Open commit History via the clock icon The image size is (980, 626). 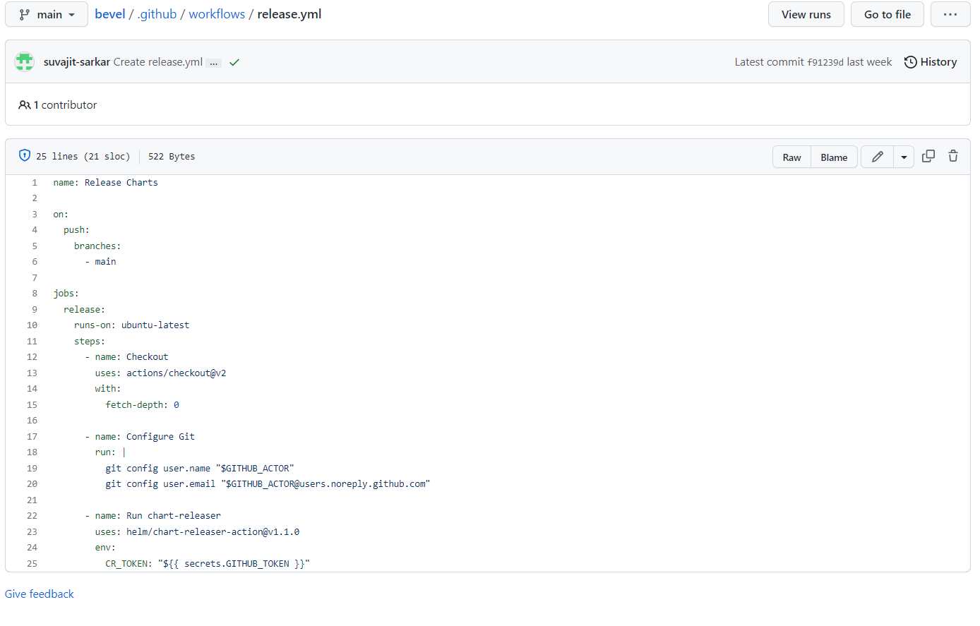910,62
